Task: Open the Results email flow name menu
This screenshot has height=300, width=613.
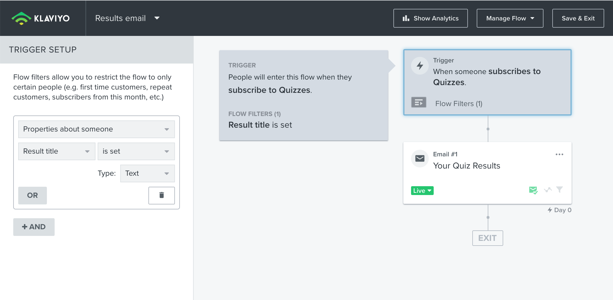Action: [127, 18]
